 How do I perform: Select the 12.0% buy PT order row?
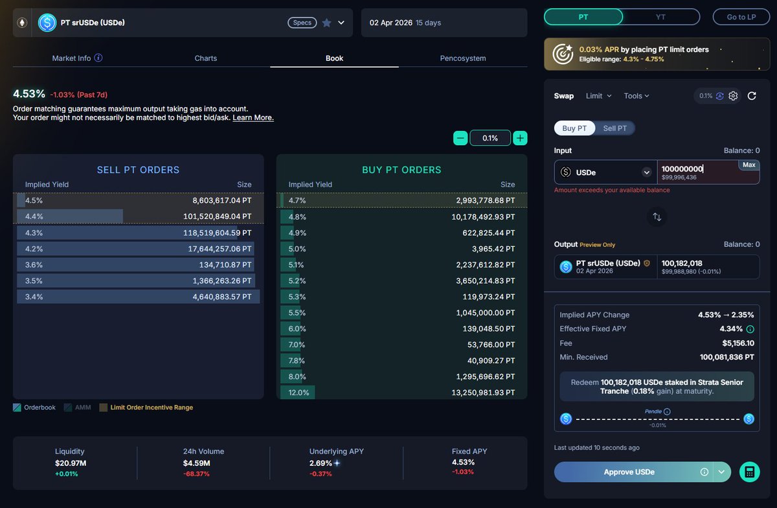coord(401,393)
